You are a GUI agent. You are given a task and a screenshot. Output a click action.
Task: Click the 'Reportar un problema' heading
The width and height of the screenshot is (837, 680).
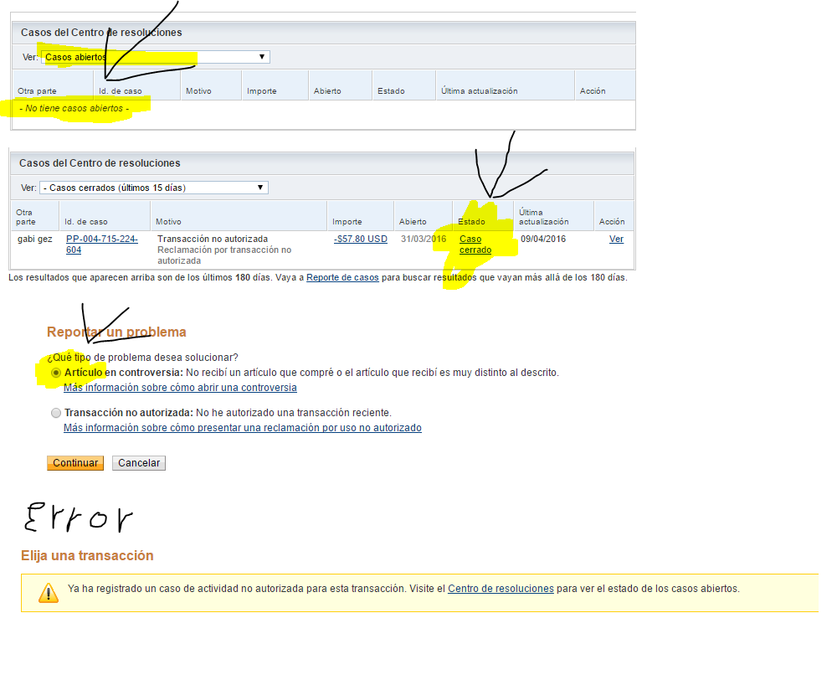116,332
